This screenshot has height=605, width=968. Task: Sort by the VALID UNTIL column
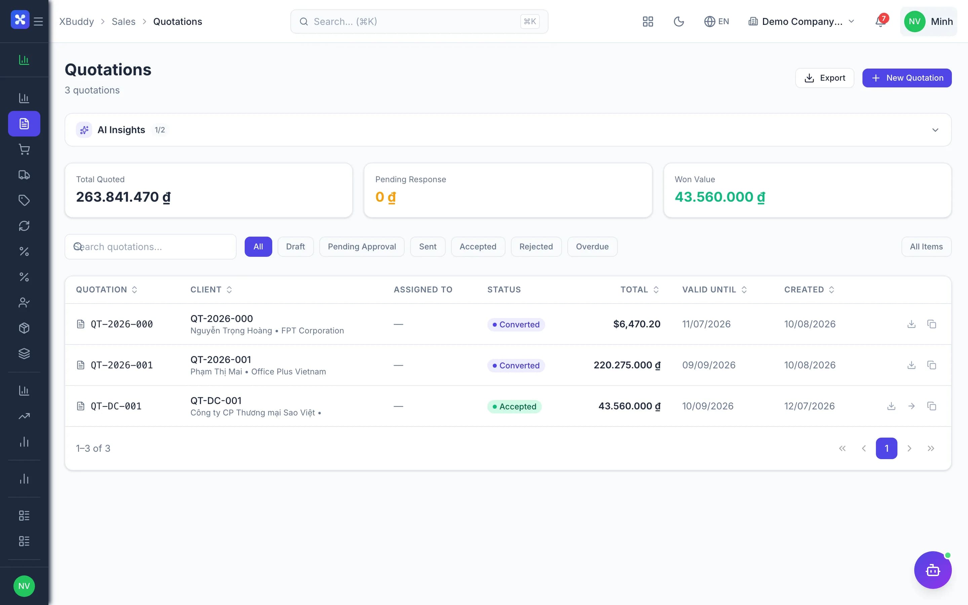tap(714, 290)
